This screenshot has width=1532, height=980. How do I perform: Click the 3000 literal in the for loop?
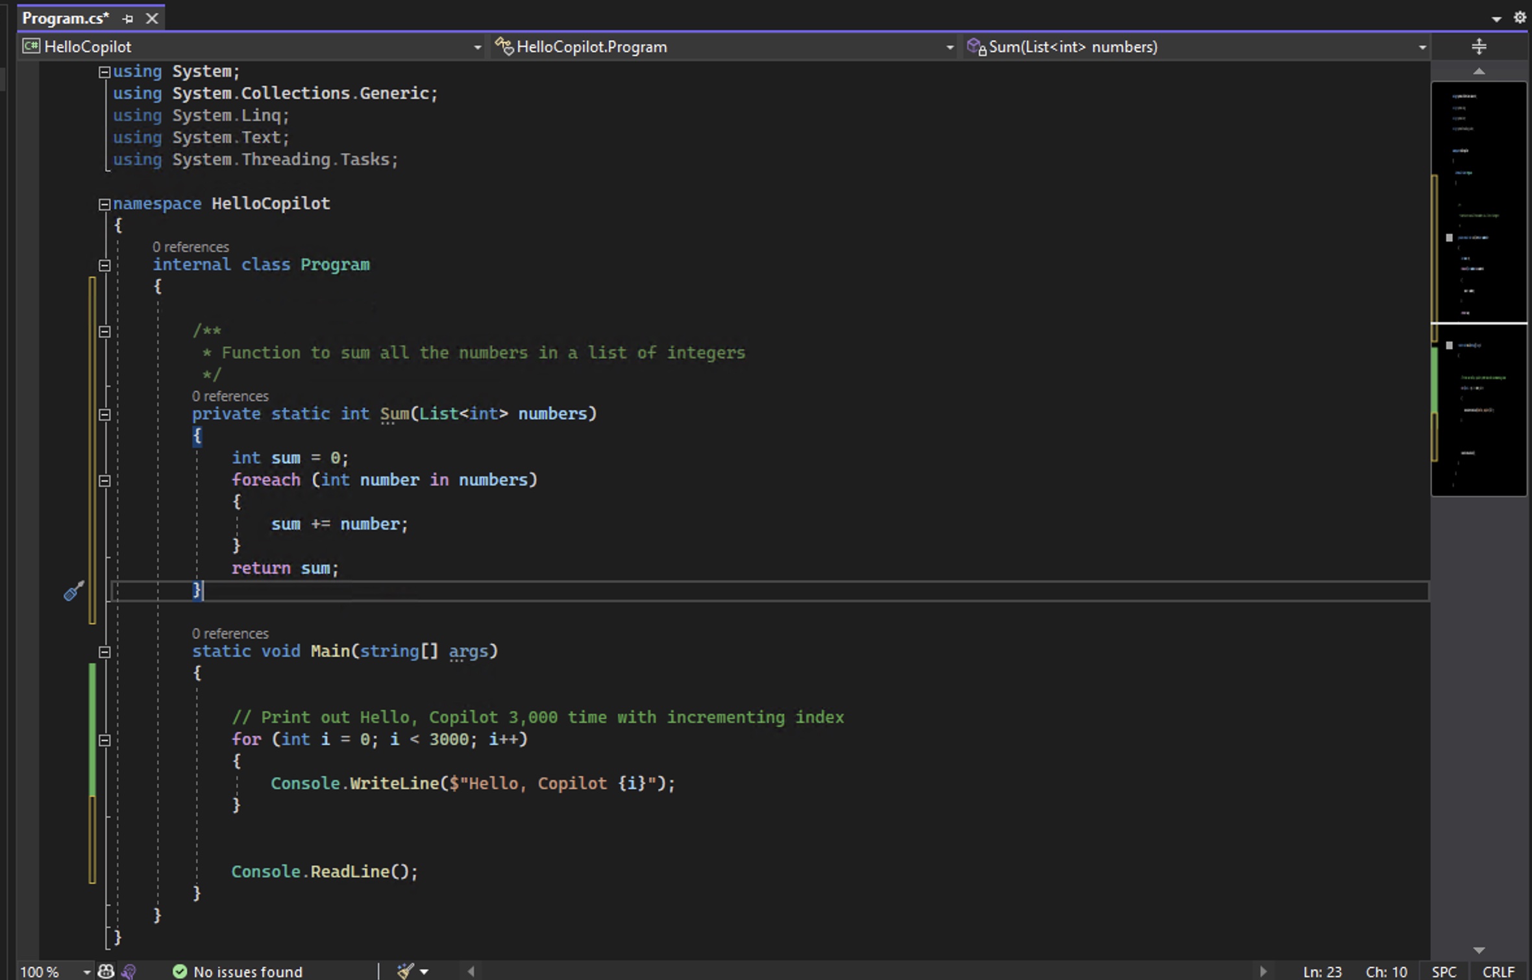(449, 740)
